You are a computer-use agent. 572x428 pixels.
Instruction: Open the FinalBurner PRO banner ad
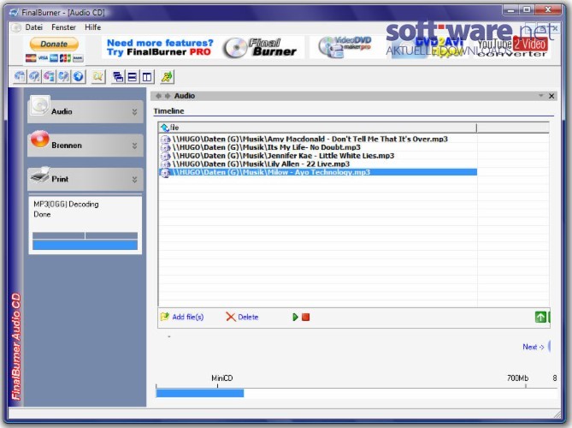[203, 47]
